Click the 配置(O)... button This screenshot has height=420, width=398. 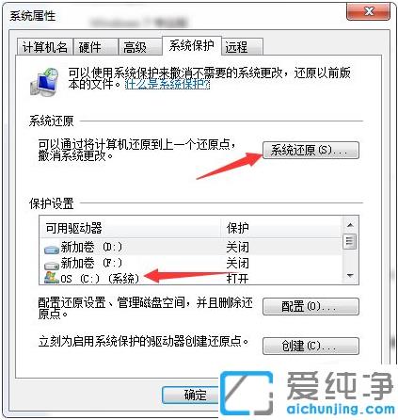[310, 306]
